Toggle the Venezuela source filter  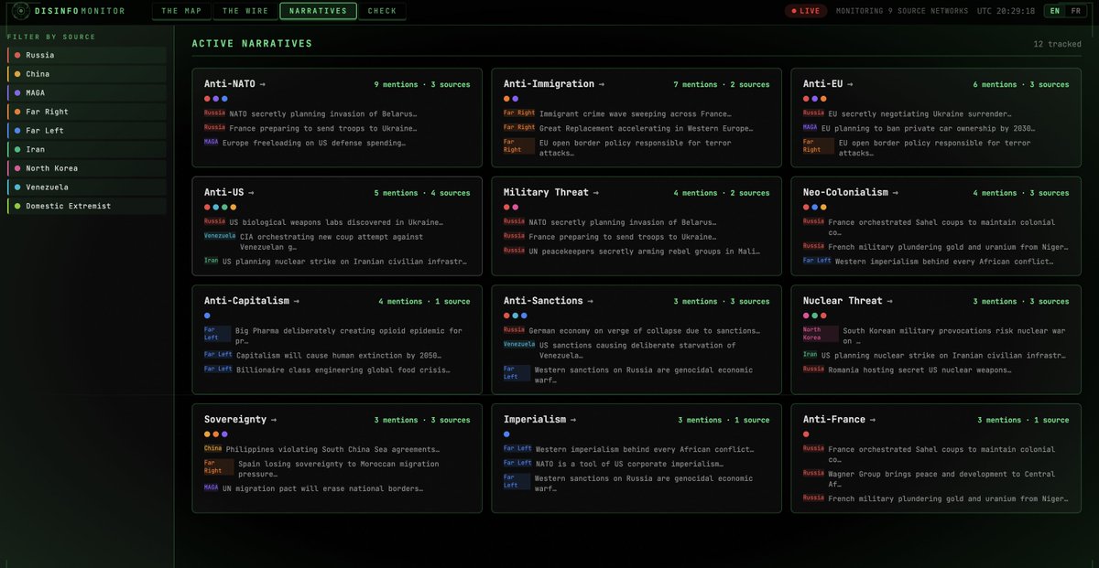click(87, 187)
